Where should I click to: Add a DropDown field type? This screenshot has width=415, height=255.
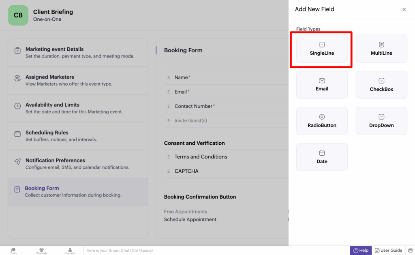click(x=381, y=121)
